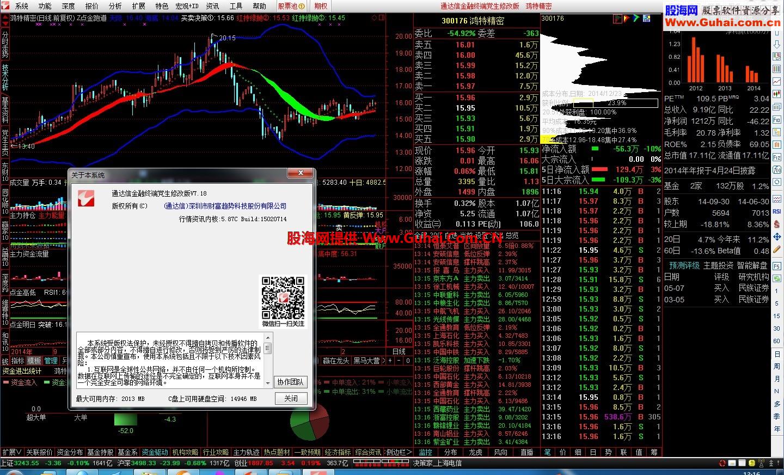The width and height of the screenshot is (784, 475).
Task: Click the stock name 300176 鸿特精密 header
Action: pos(473,21)
